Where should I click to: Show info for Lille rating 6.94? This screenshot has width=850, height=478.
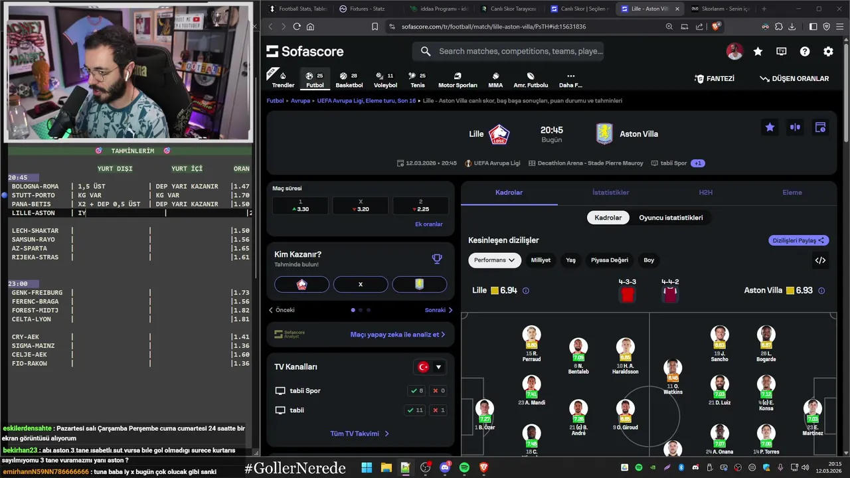tap(526, 291)
